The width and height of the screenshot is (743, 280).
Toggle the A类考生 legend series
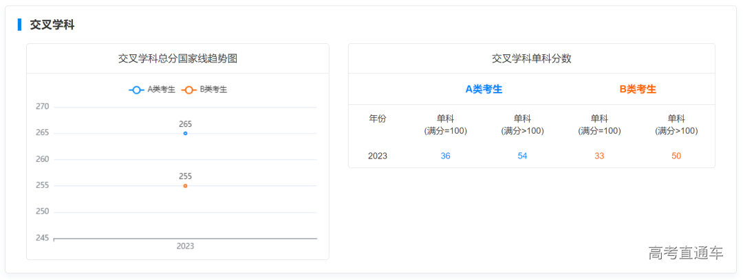[152, 90]
